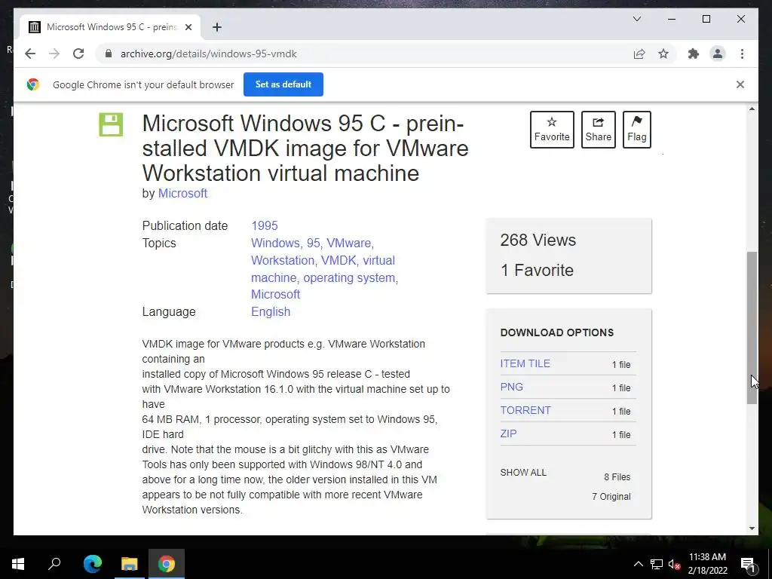The image size is (772, 579).
Task: Go back to the previous page
Action: point(30,54)
